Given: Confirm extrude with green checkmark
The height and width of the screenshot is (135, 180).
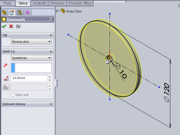Looking at the screenshot, I should coord(4,26).
